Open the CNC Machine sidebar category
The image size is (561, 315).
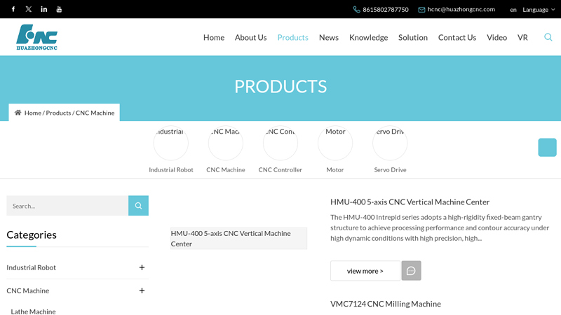coord(28,290)
